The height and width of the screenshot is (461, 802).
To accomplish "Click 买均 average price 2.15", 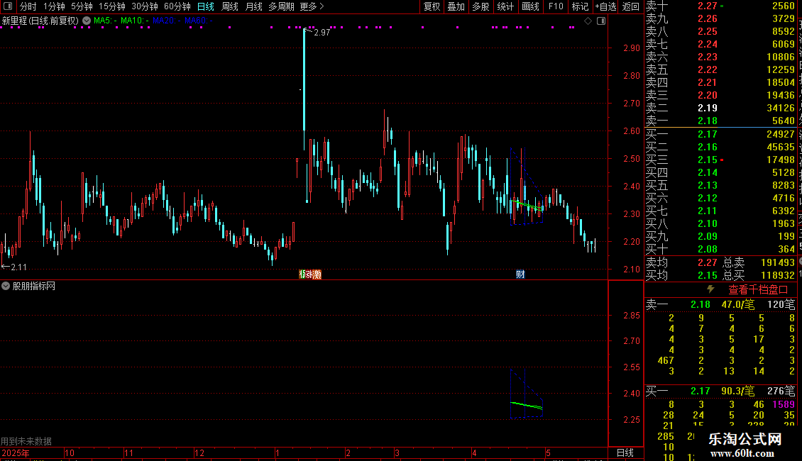I will pyautogui.click(x=708, y=275).
